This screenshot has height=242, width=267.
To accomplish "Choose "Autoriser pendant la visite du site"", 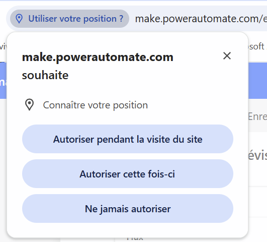I will pyautogui.click(x=128, y=139).
